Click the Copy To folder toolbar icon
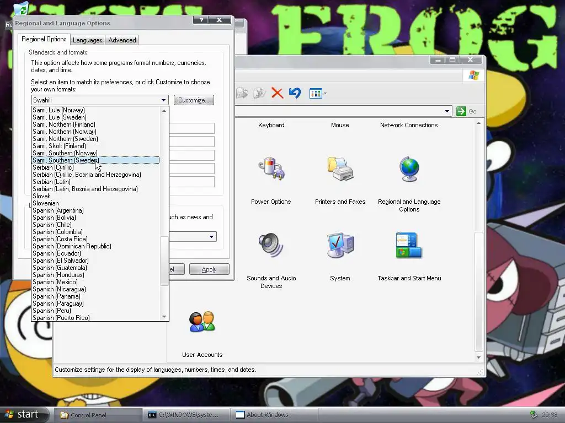The width and height of the screenshot is (565, 423). (259, 93)
